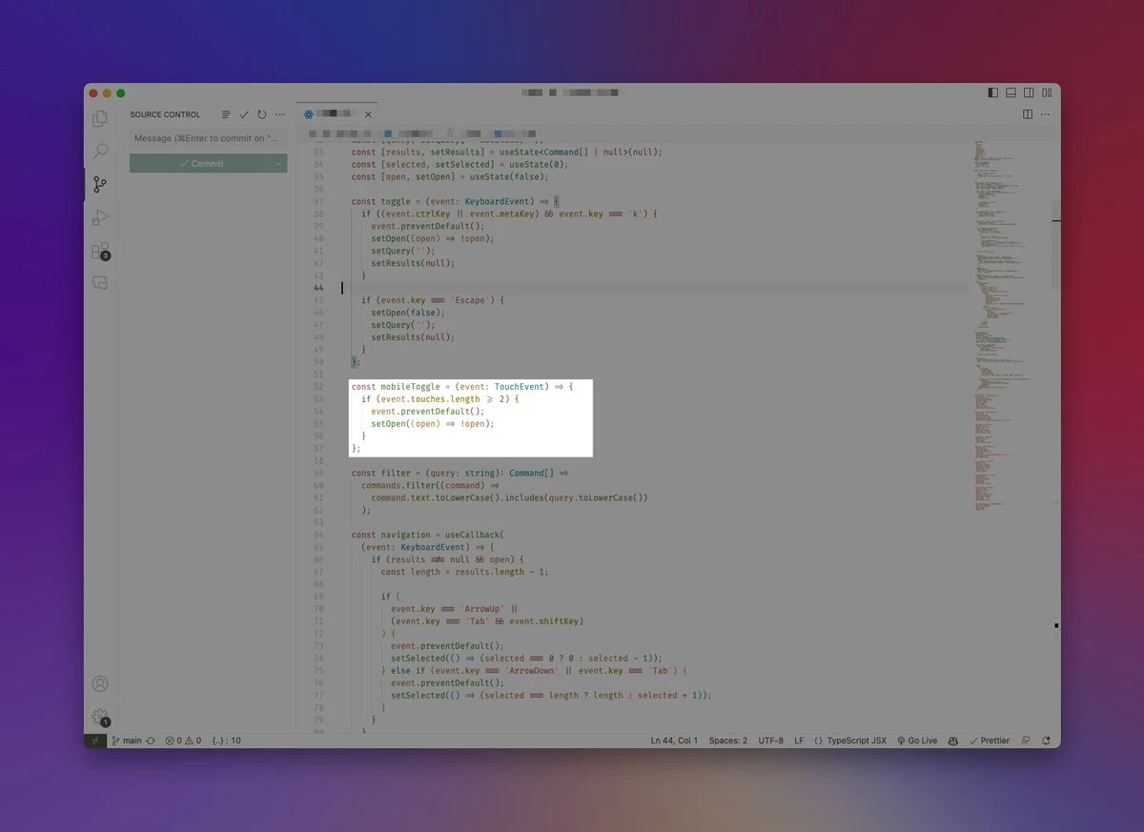
Task: Open the Explorer view in activity bar
Action: 100,119
